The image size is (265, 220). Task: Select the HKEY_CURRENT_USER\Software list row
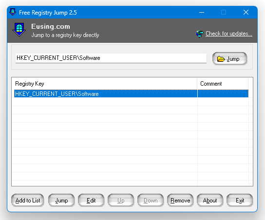tap(131, 93)
